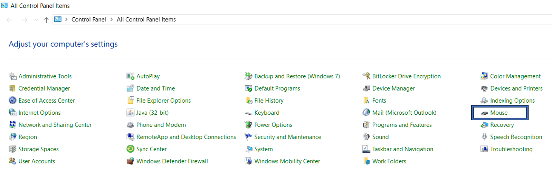Click the Troubleshooting icon
Viewport: 552px width, 194px height.
click(484, 149)
